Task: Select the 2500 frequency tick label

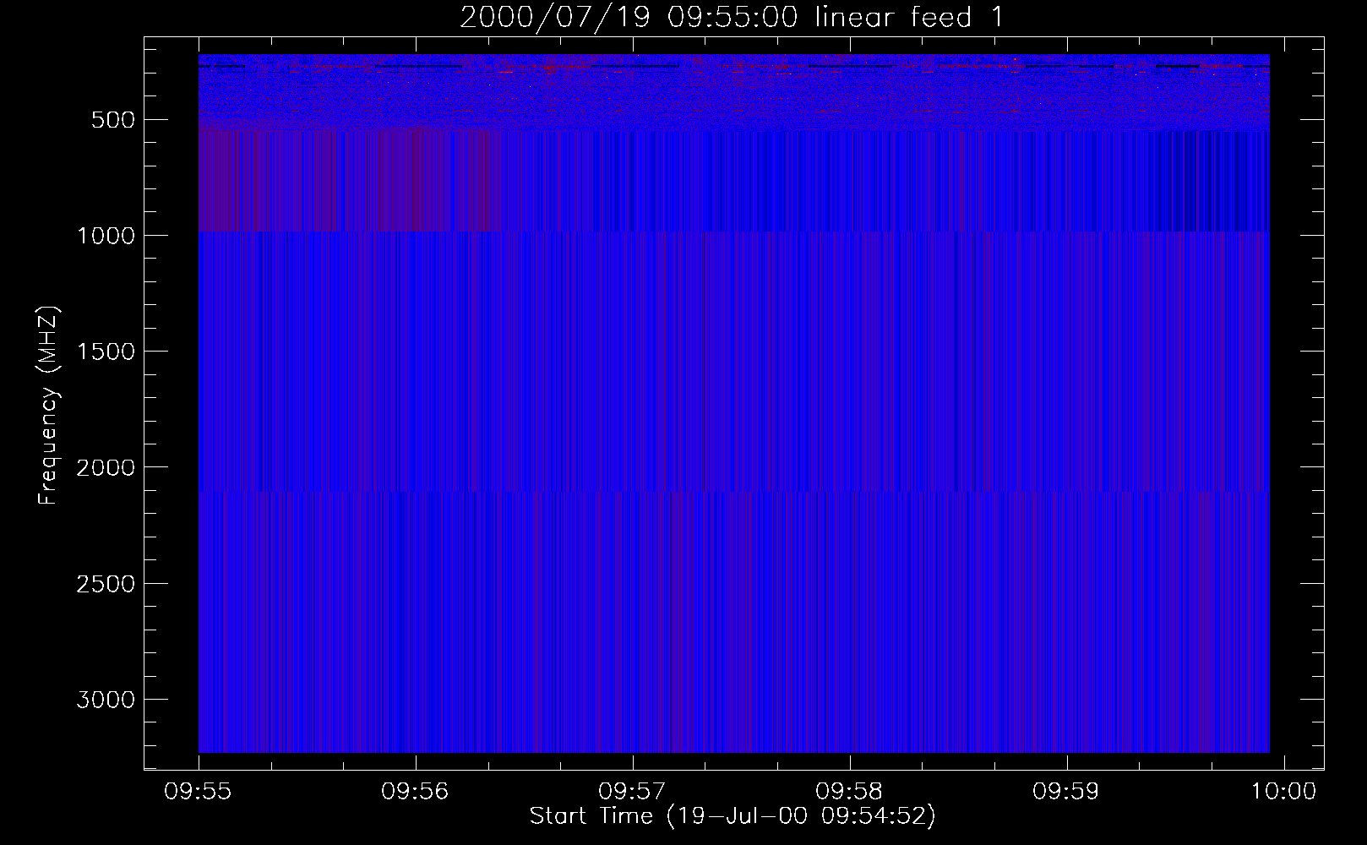Action: click(x=106, y=584)
